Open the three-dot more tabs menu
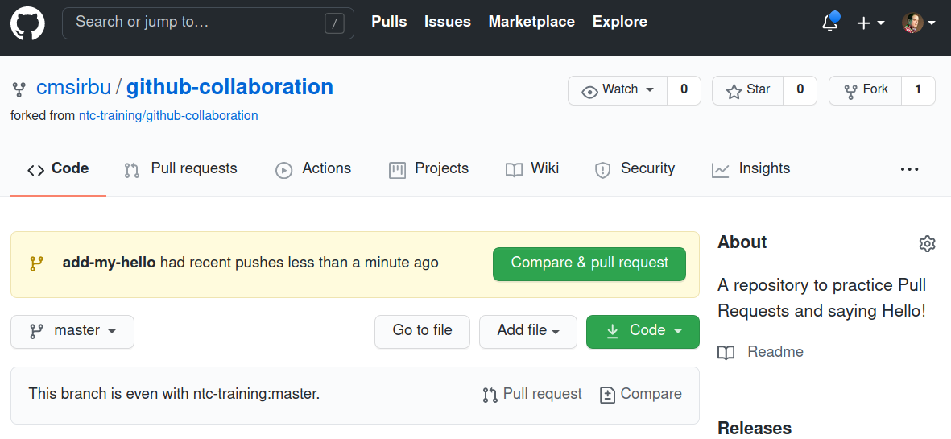The image size is (951, 439). pyautogui.click(x=909, y=169)
